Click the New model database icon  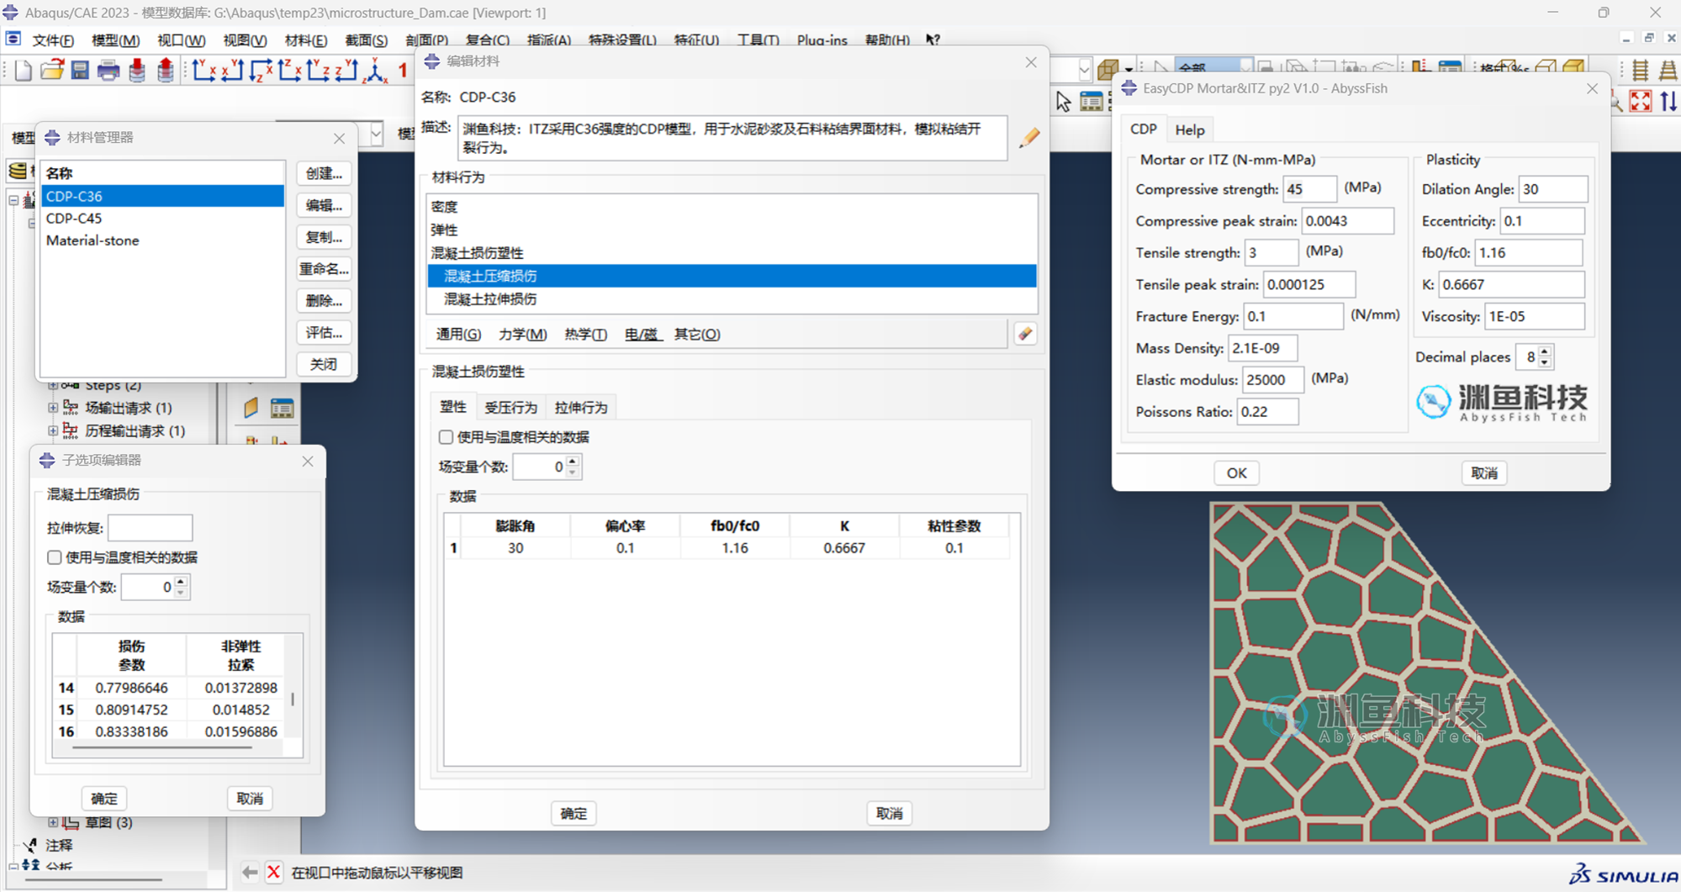23,71
